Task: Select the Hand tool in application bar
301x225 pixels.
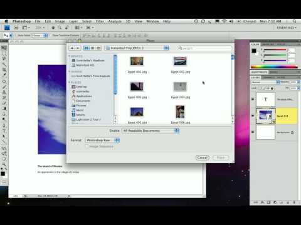Action: [x=53, y=27]
